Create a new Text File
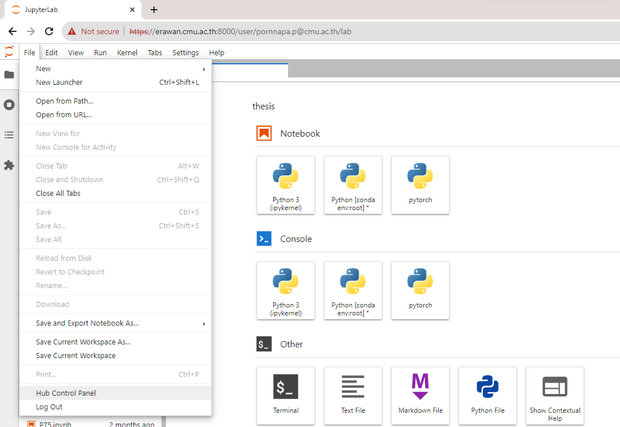The image size is (620, 427). point(352,396)
